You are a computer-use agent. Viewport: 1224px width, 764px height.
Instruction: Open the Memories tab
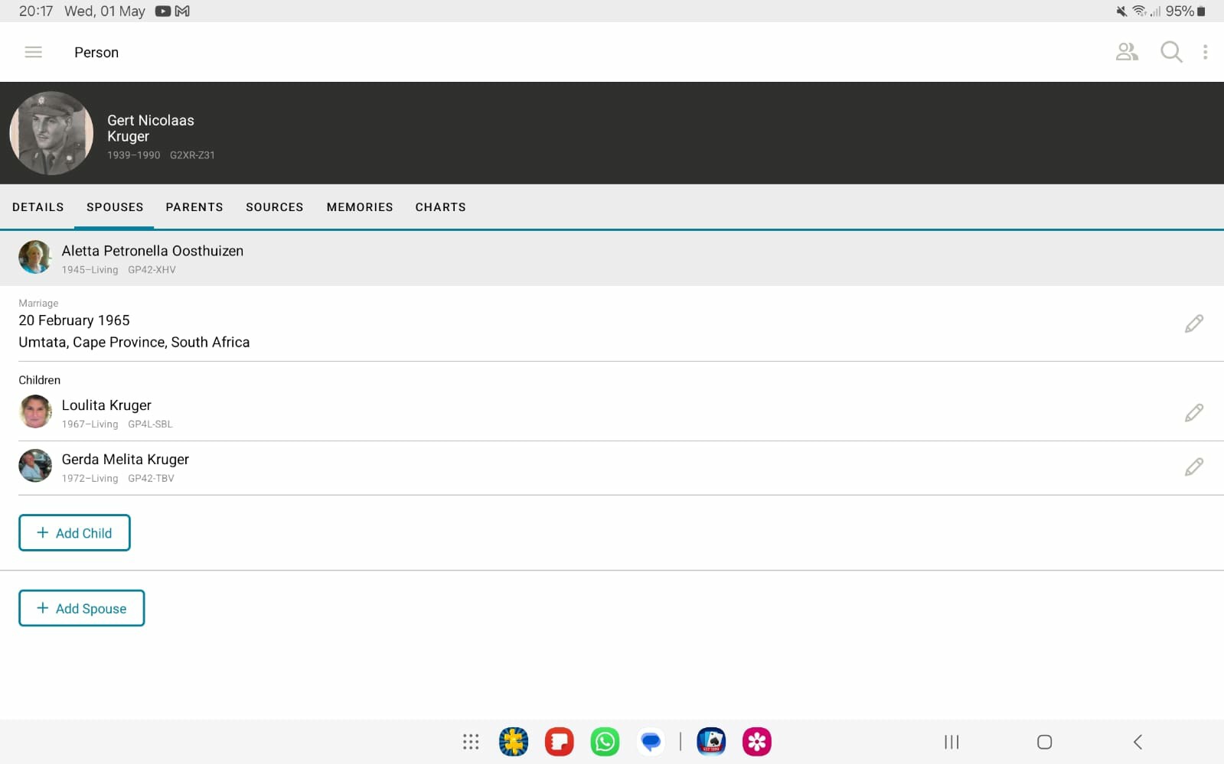(360, 207)
